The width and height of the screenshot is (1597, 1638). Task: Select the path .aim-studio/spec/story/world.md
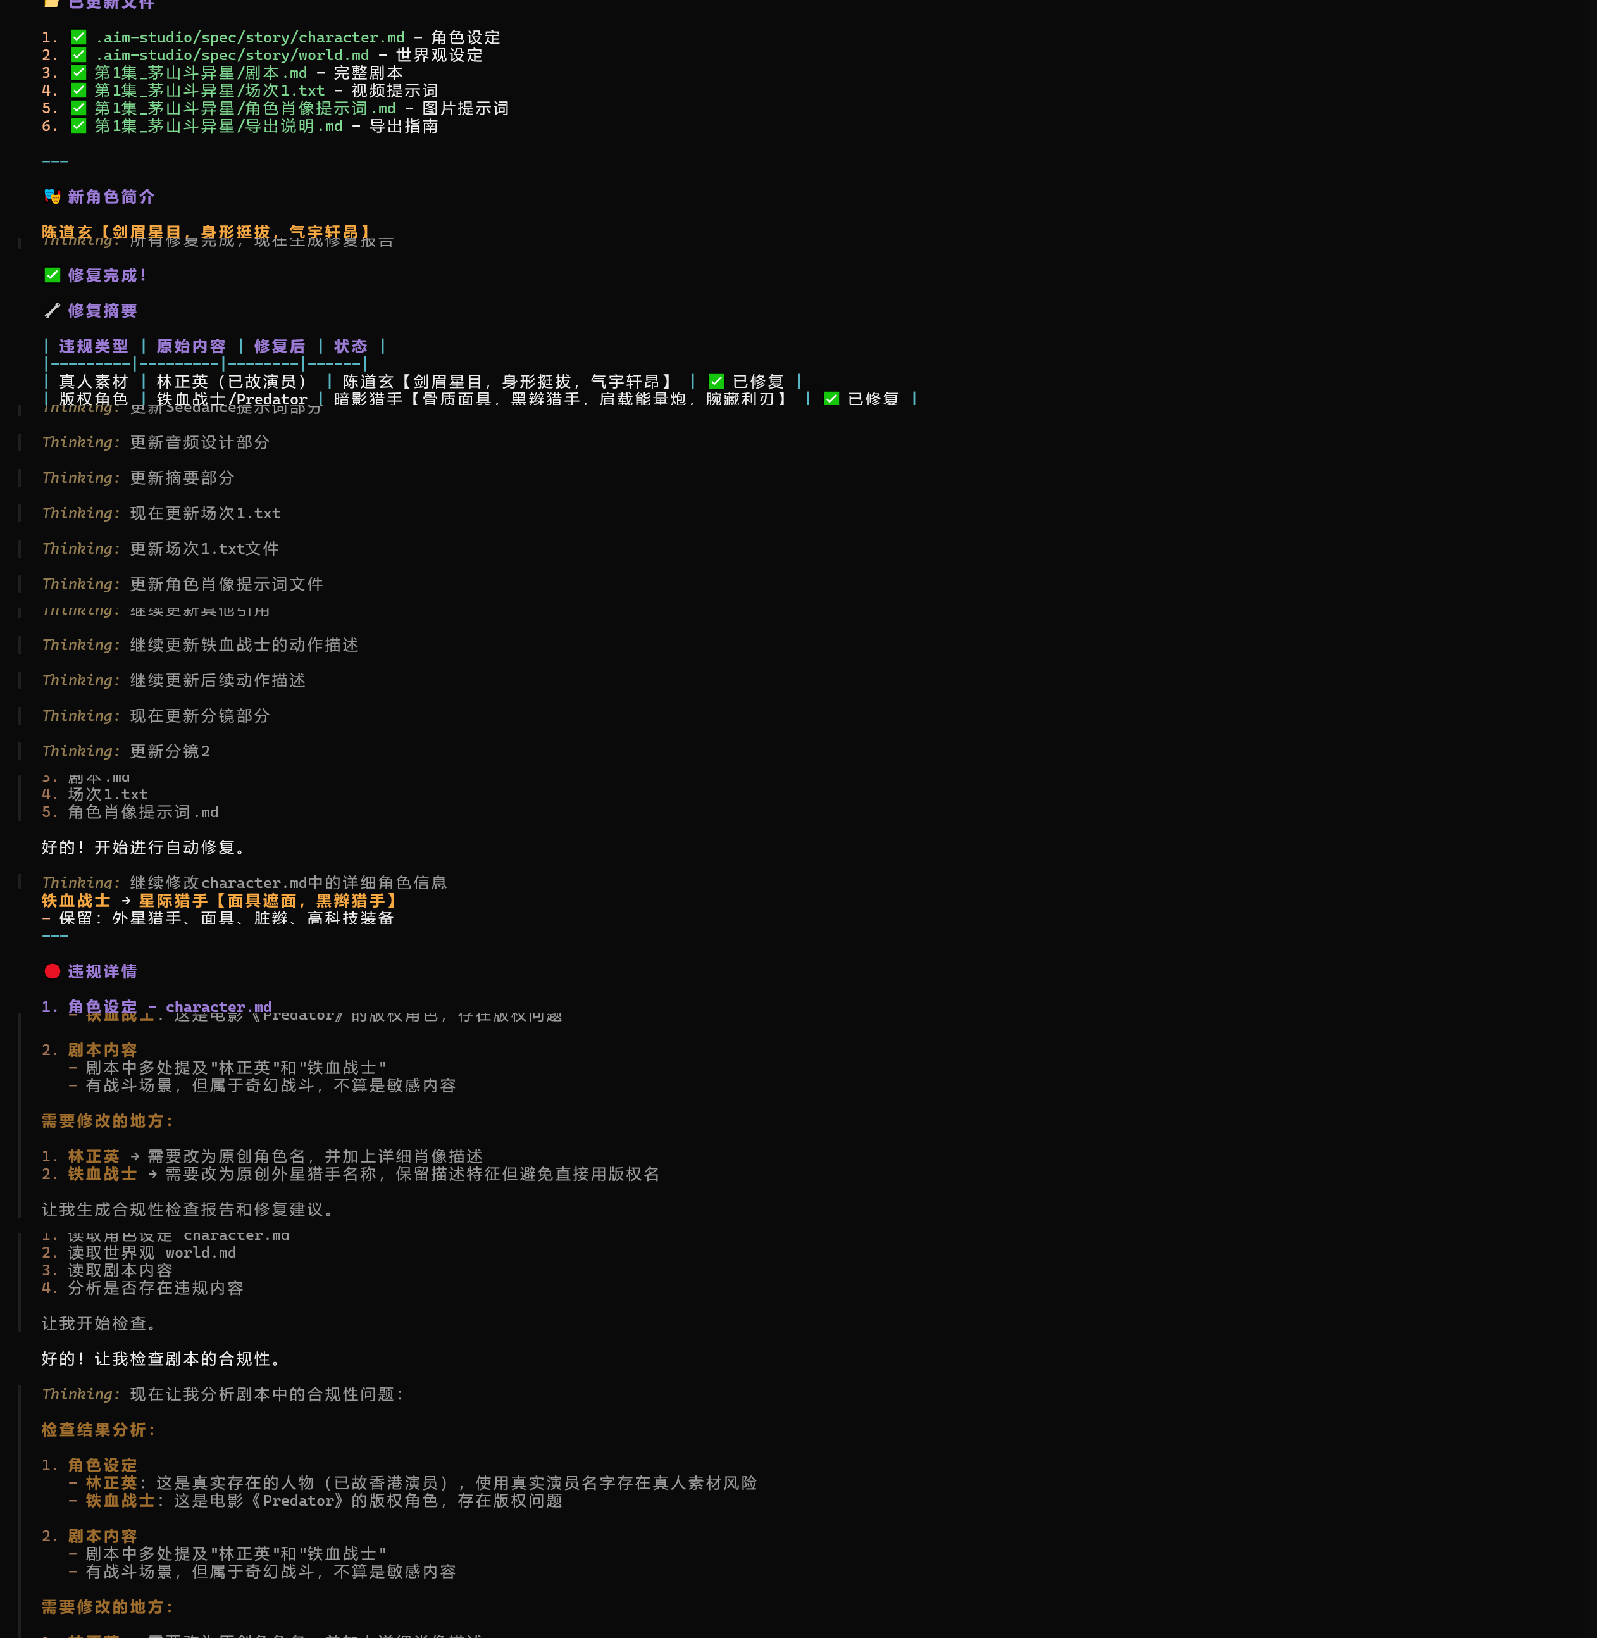point(232,56)
